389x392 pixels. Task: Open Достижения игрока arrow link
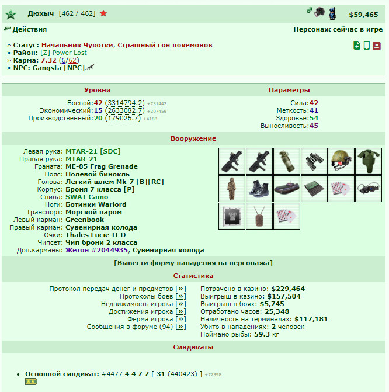(x=180, y=311)
